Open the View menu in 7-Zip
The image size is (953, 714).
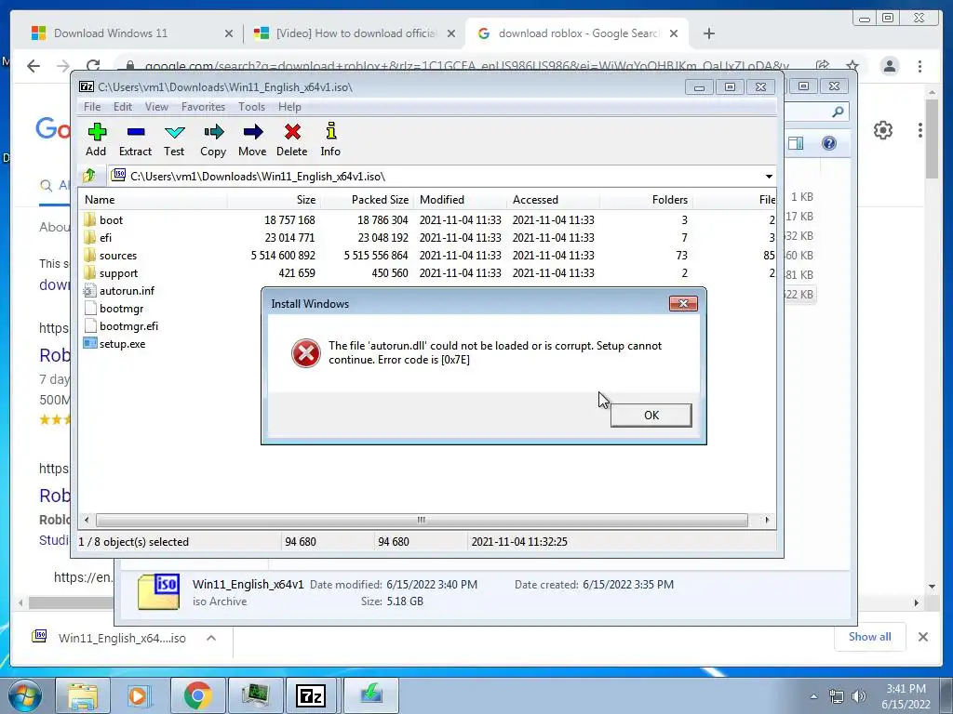pyautogui.click(x=156, y=107)
